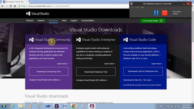194x109 pixels.
Task: Open Learn more under Enterprise description
Action: (110, 64)
